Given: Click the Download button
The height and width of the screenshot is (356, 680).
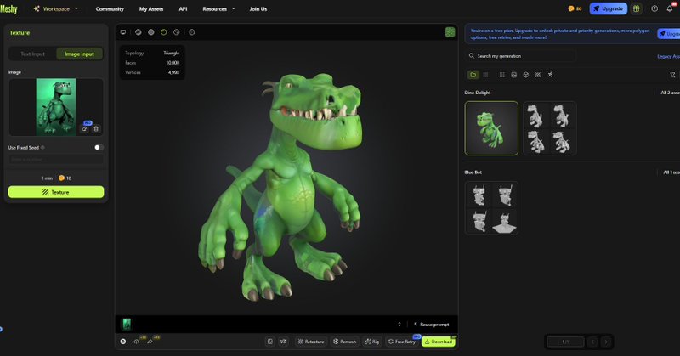Looking at the screenshot, I should [x=438, y=342].
